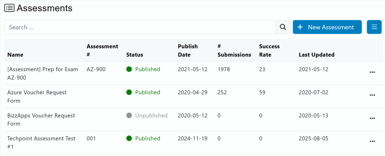Click the gray Unpublished status dot
This screenshot has height=156, width=385.
129,115
